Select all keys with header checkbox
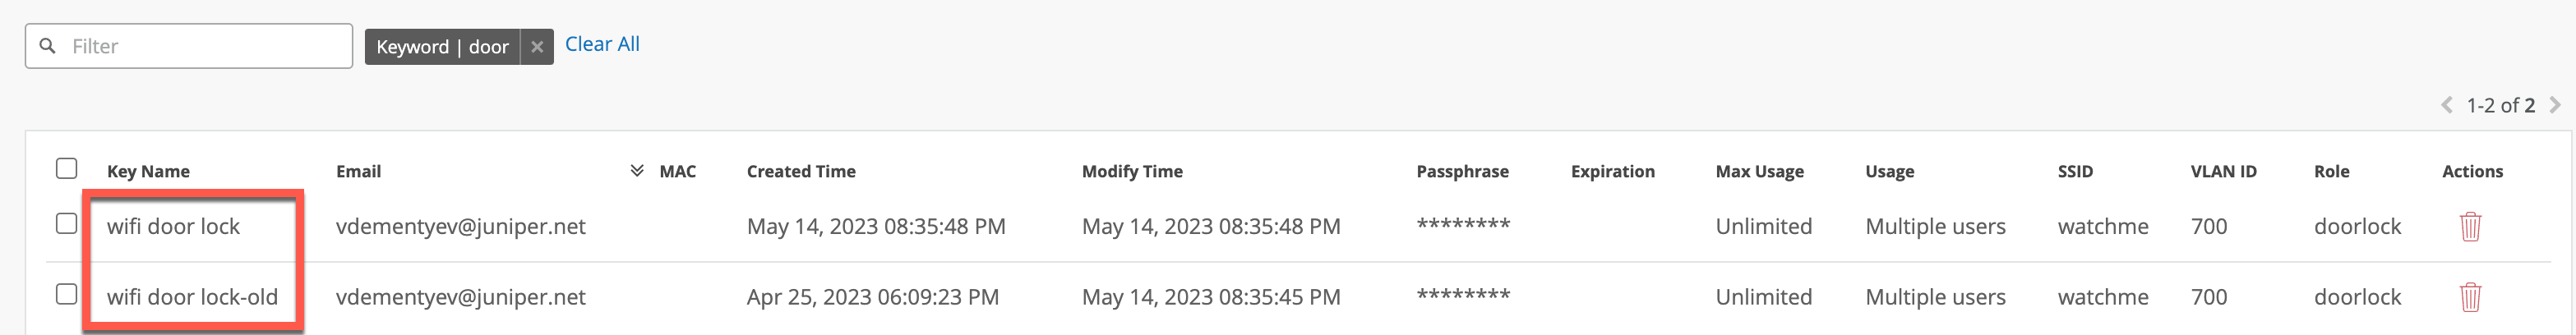Viewport: 2576px width, 335px height. [x=66, y=169]
